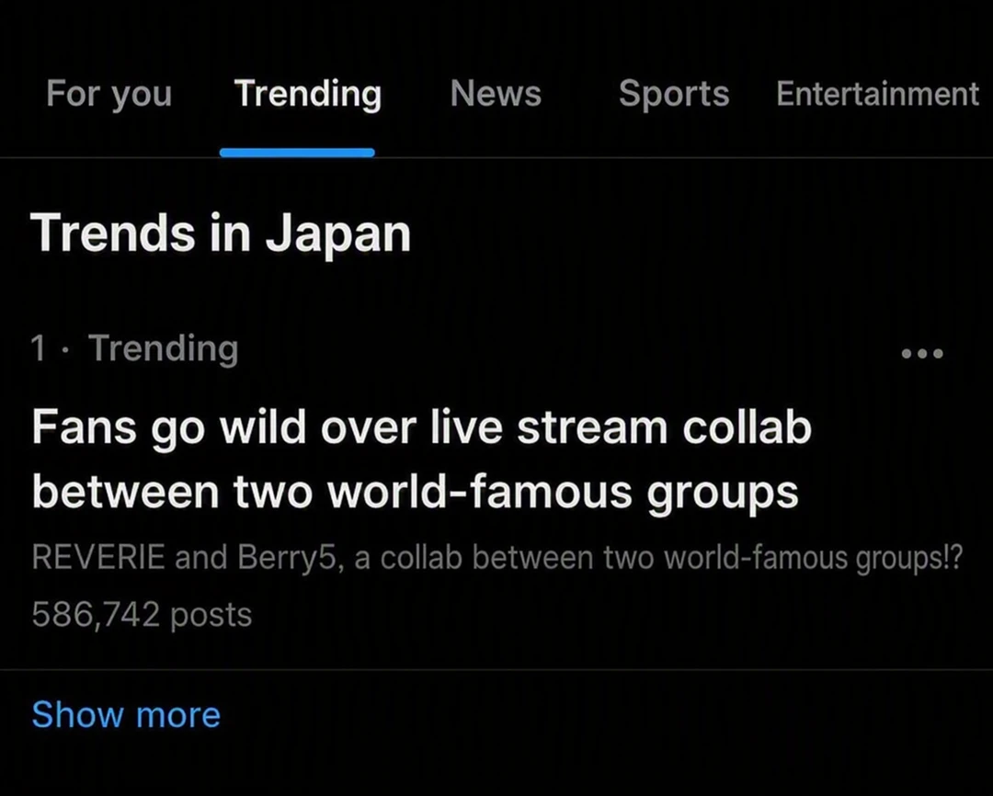Click the Show more link
This screenshot has width=993, height=796.
[126, 714]
